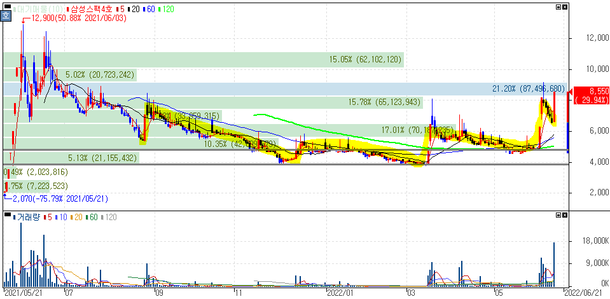Close the price chart pane

click(x=565, y=7)
